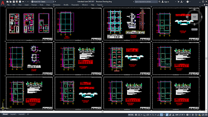Open the Help menu
This screenshot has width=208, height=117.
92,5
